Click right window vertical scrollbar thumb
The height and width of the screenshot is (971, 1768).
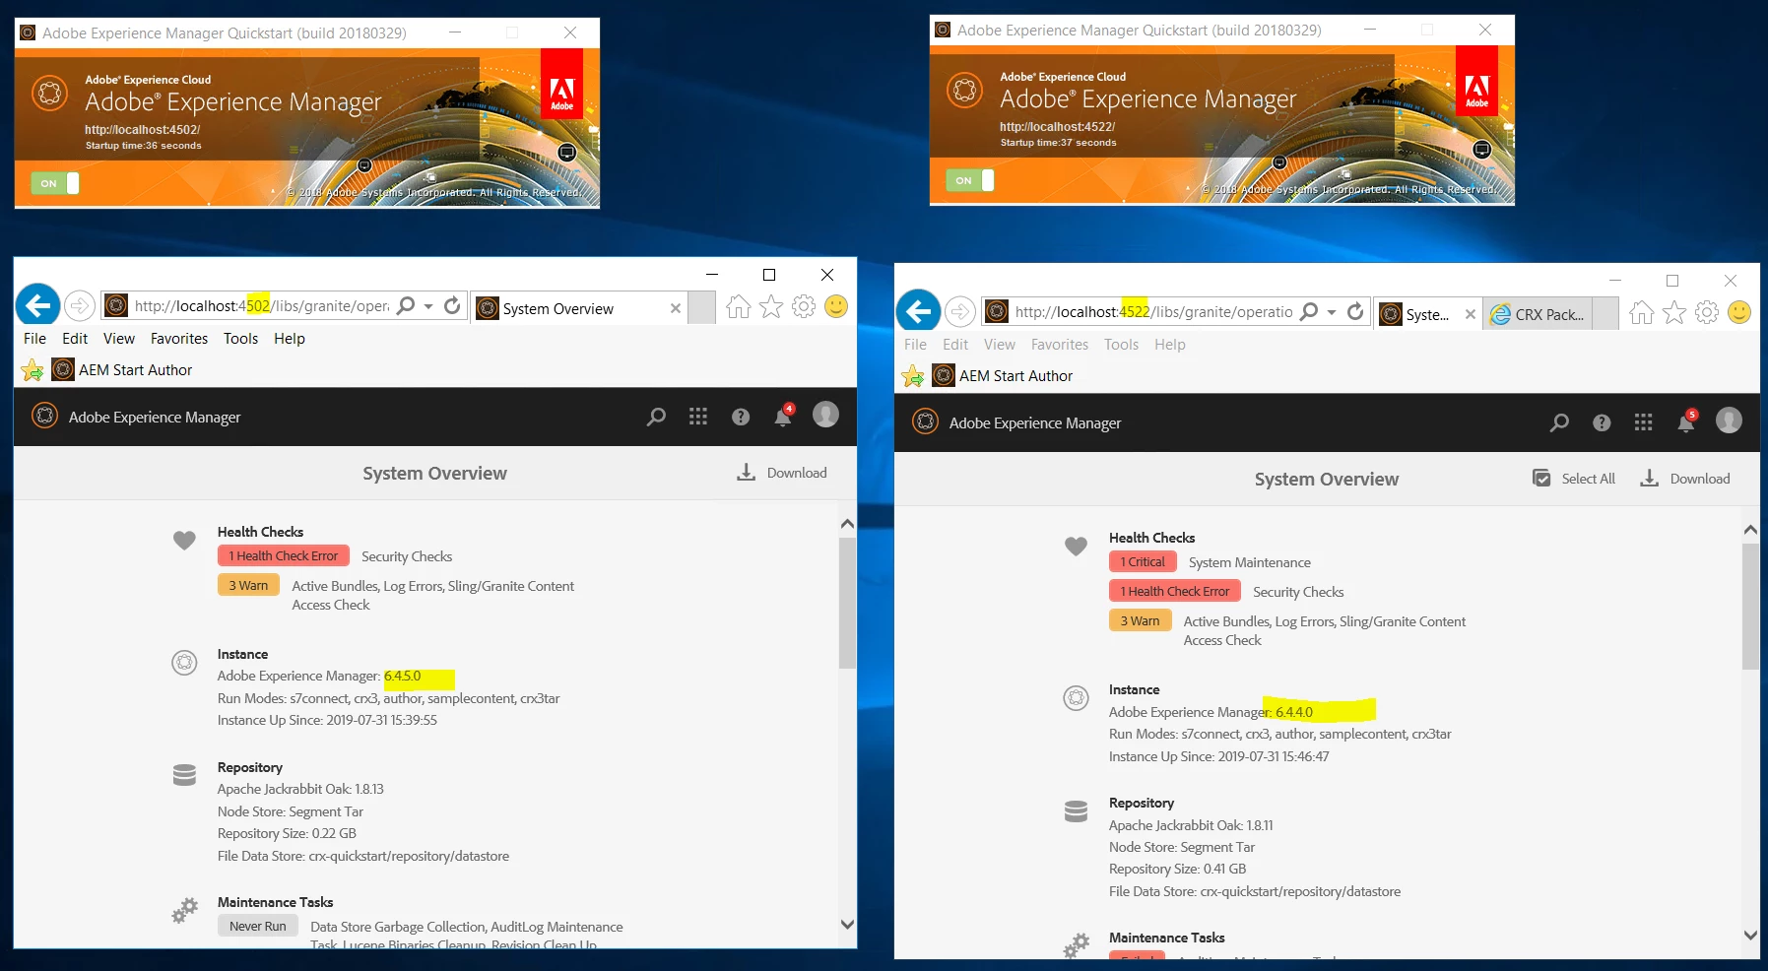(x=1750, y=607)
